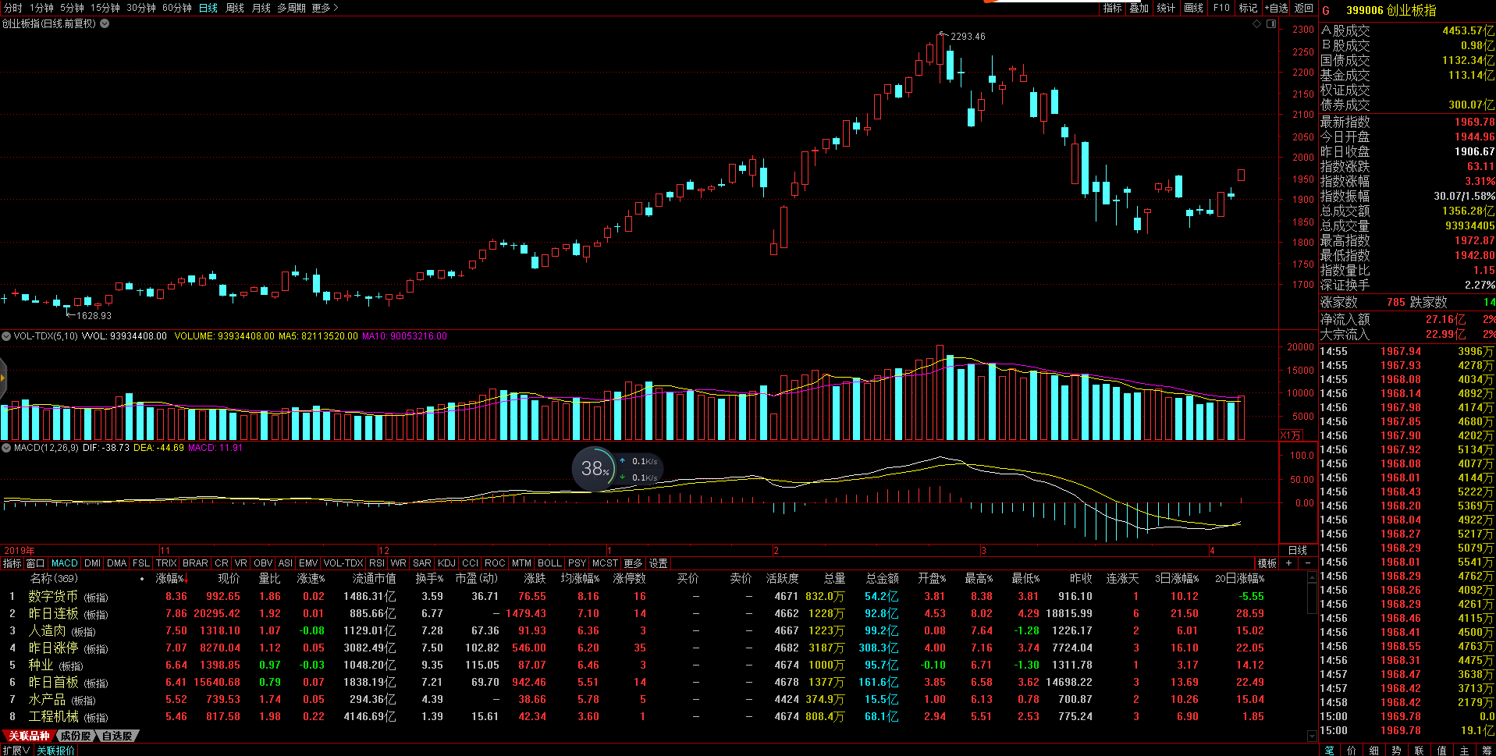This screenshot has height=756, width=1496.
Task: Select the 联 tab at bottom right
Action: [1419, 750]
